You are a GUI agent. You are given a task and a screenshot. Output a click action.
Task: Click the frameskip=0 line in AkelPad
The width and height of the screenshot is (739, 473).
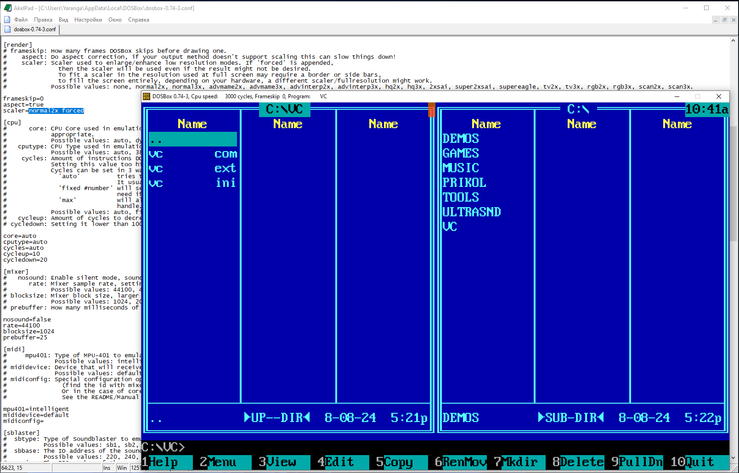(23, 99)
